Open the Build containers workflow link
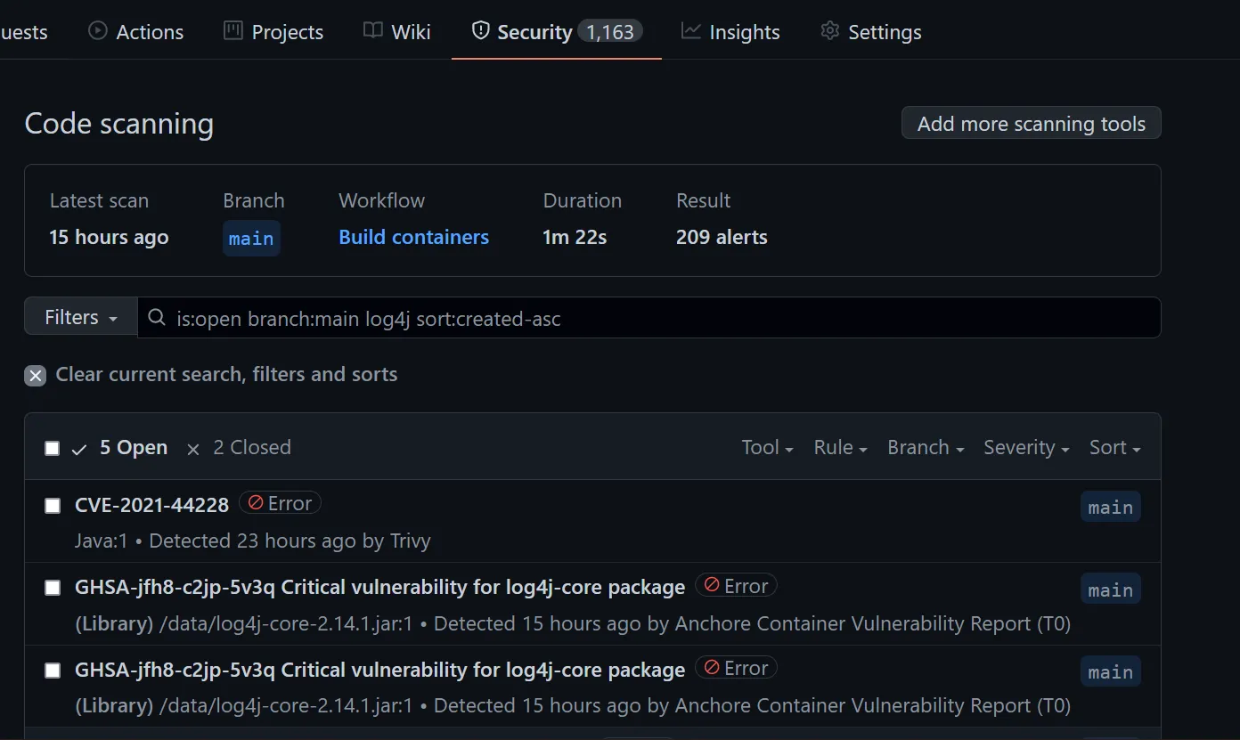The height and width of the screenshot is (740, 1240). (413, 237)
